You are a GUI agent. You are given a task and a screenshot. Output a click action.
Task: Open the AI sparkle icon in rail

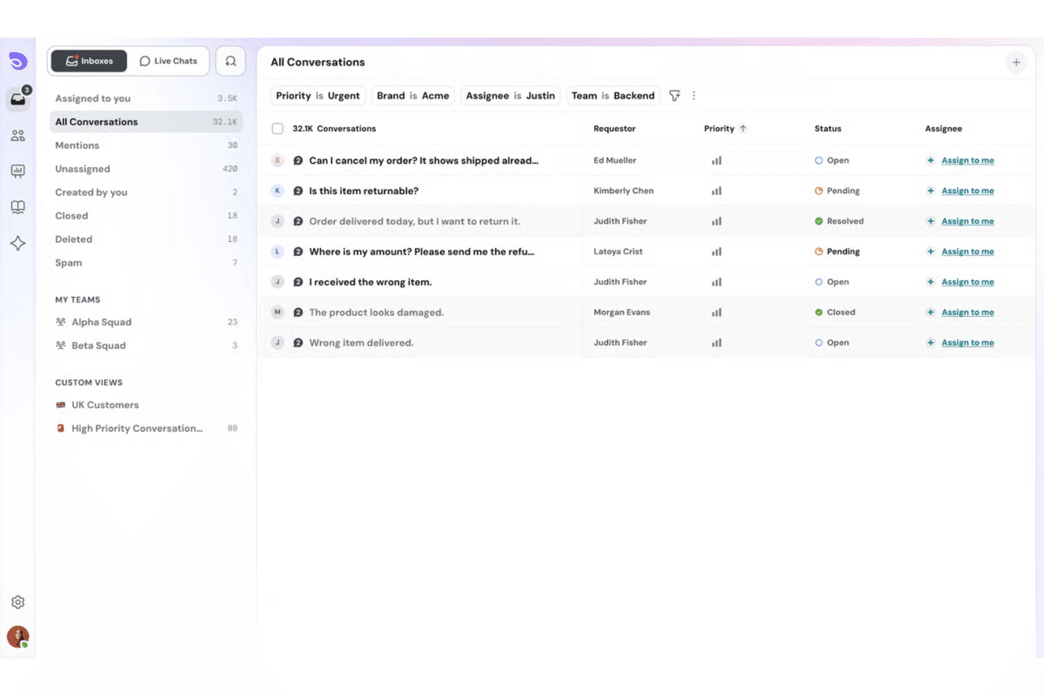18,243
